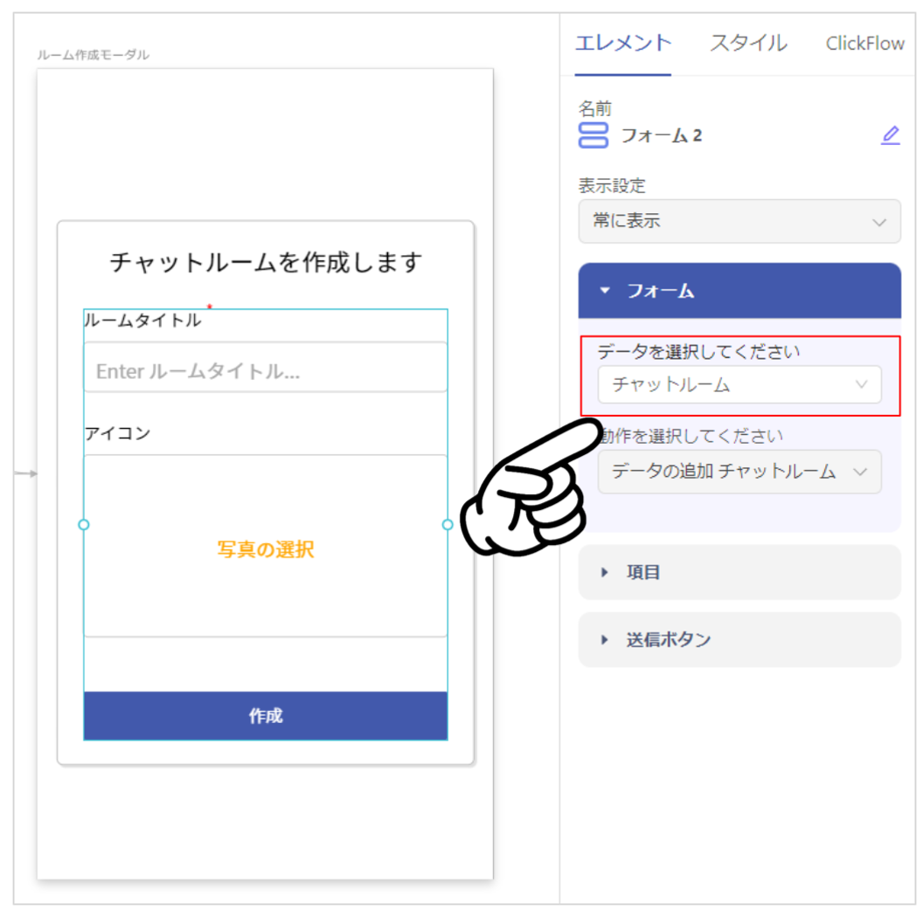Collapse the フォーム section header
Viewport: 923px width, 917px height.
(739, 291)
